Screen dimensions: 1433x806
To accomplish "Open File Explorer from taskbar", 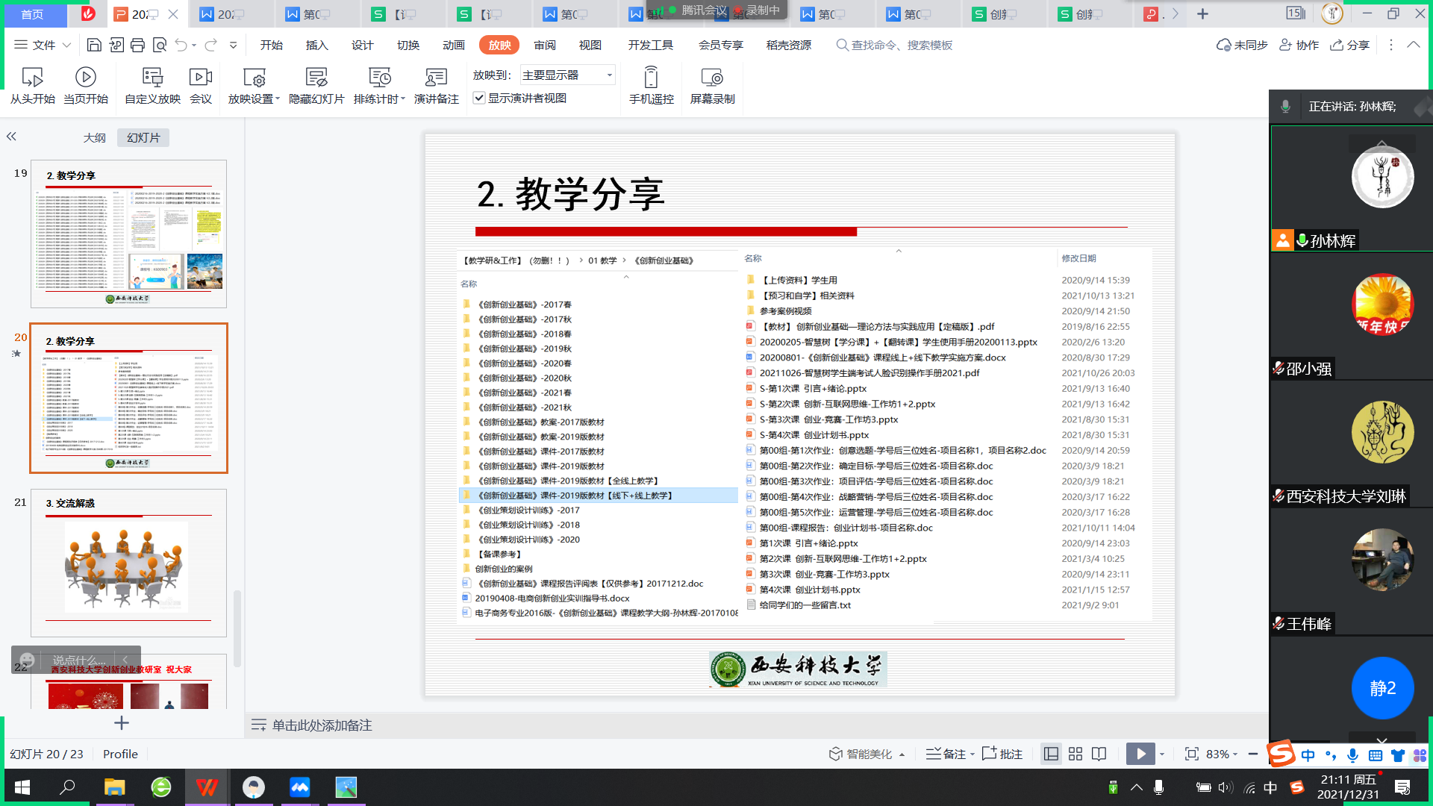I will 114,787.
